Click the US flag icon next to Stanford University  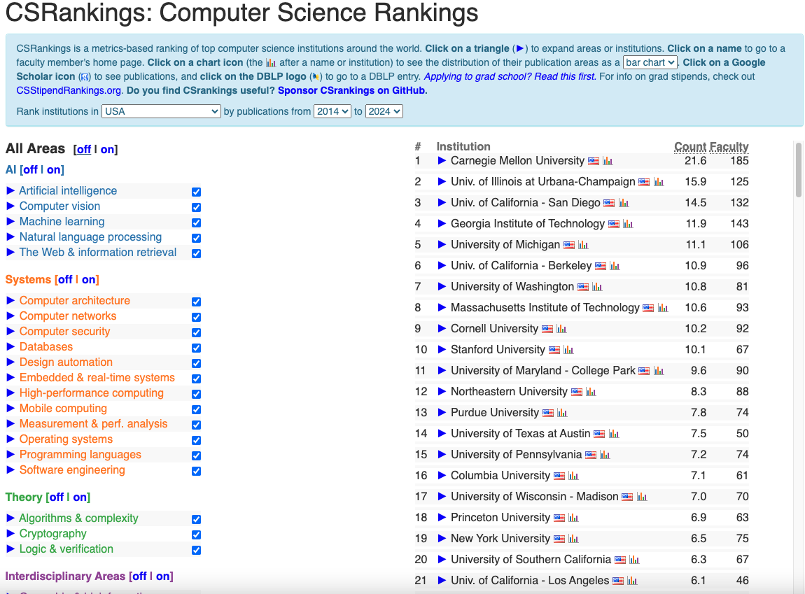click(x=554, y=349)
